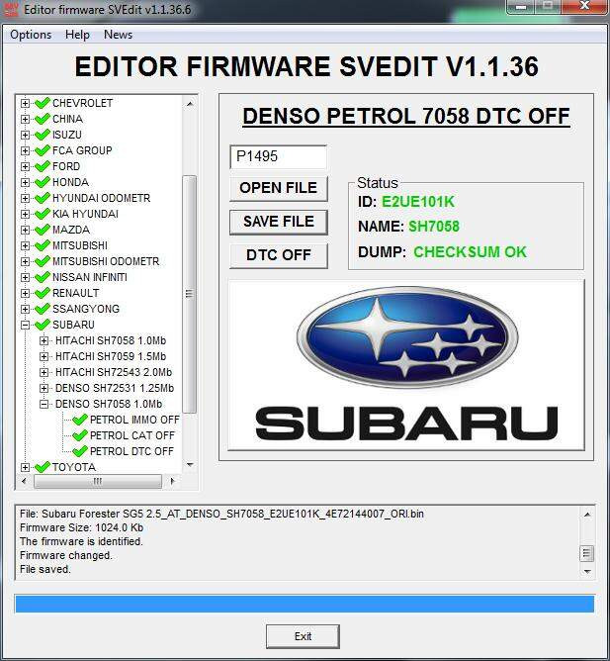This screenshot has width=610, height=661.
Task: Click the green checkmark next to FCA GROUP
Action: 43,150
